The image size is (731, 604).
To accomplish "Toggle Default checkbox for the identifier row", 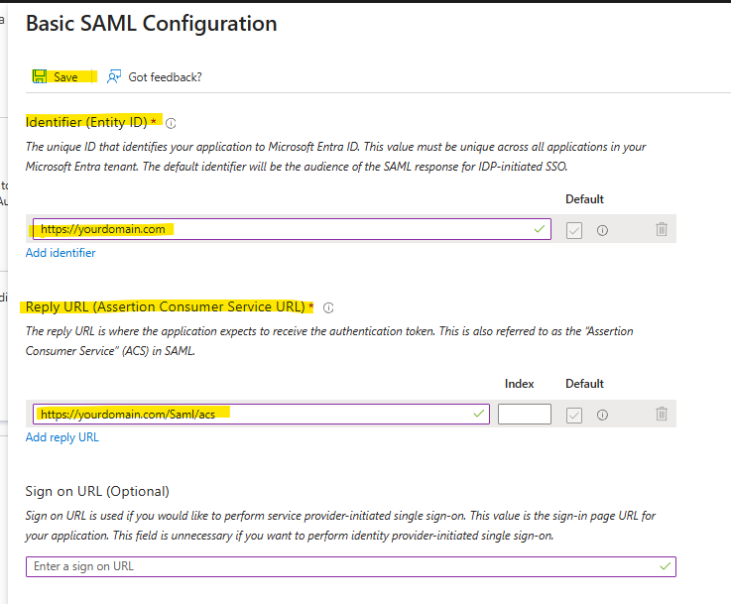I will (x=574, y=230).
